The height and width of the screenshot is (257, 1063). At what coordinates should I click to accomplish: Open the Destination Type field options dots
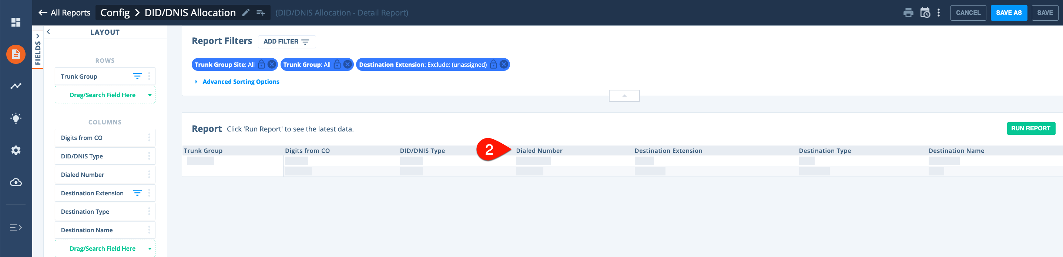click(150, 211)
